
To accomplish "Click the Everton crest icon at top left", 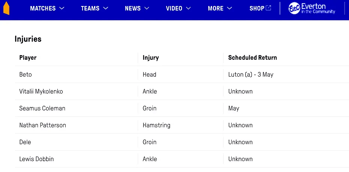I will (6, 8).
